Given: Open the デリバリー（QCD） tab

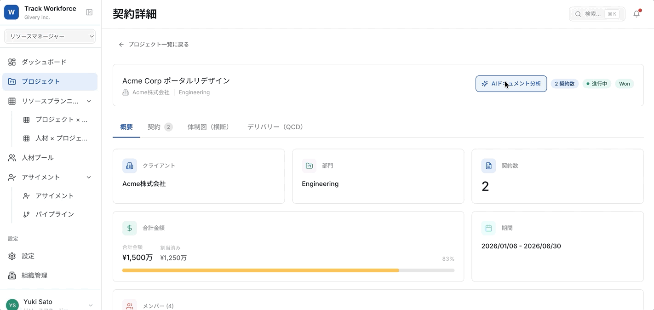Looking at the screenshot, I should coord(275,127).
